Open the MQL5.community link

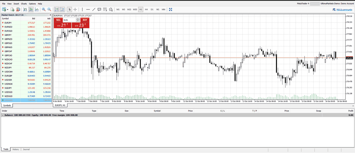tap(343, 10)
